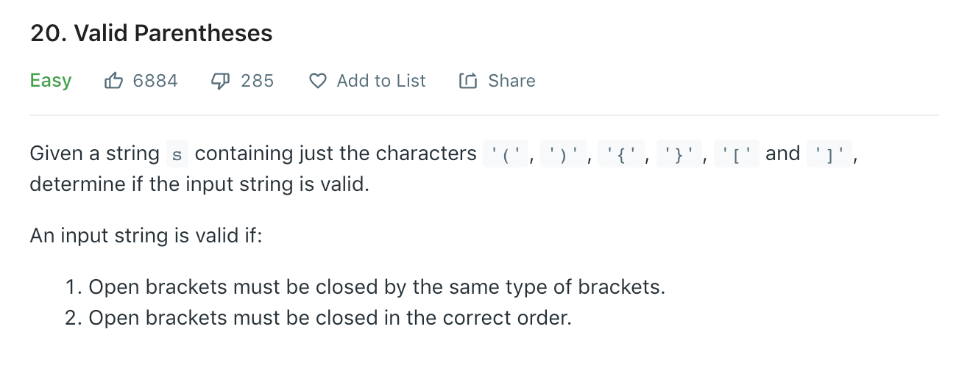The width and height of the screenshot is (970, 379).
Task: Click the 'An input string is valid if' line
Action: (x=146, y=237)
